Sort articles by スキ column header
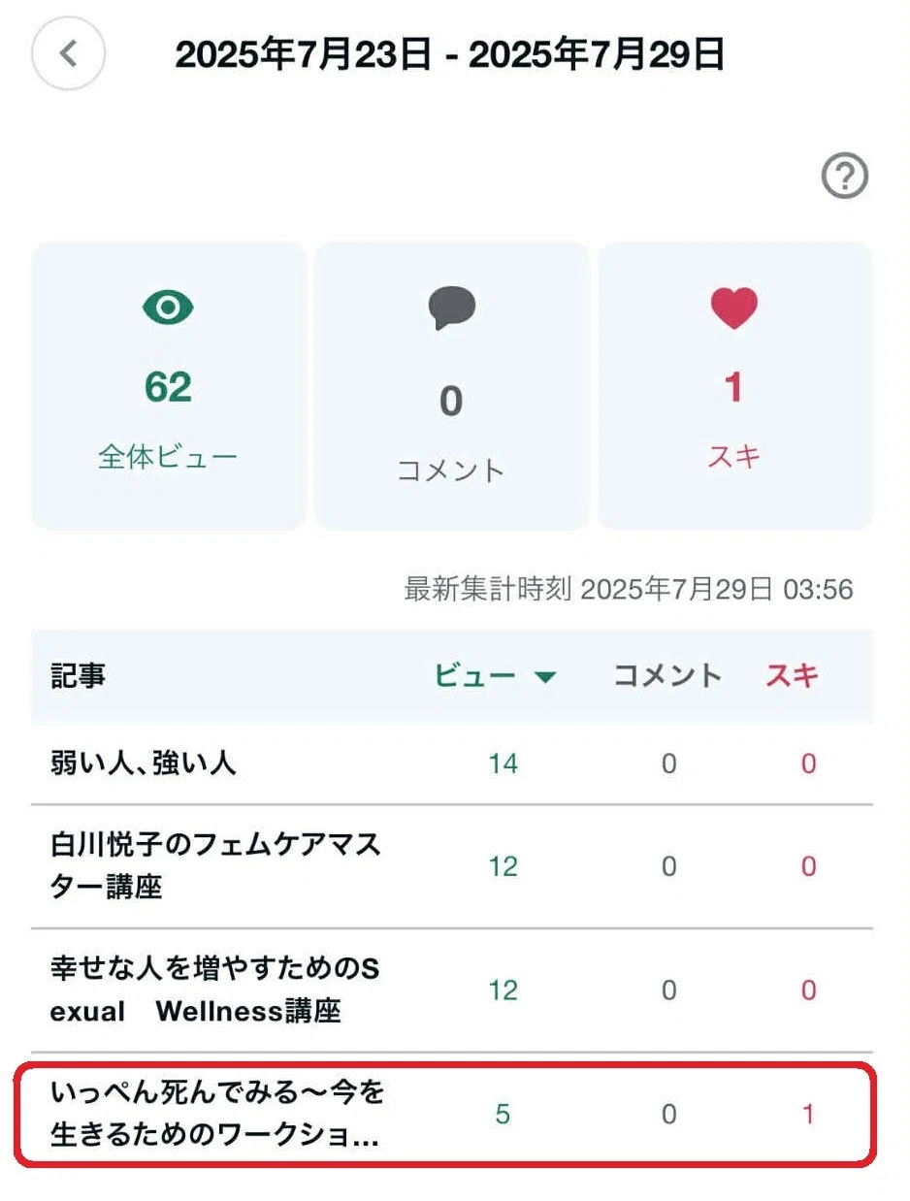The height and width of the screenshot is (1201, 910). pos(792,676)
